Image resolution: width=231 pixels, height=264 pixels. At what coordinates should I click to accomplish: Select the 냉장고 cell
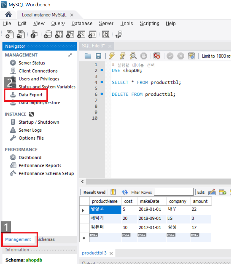click(x=105, y=210)
